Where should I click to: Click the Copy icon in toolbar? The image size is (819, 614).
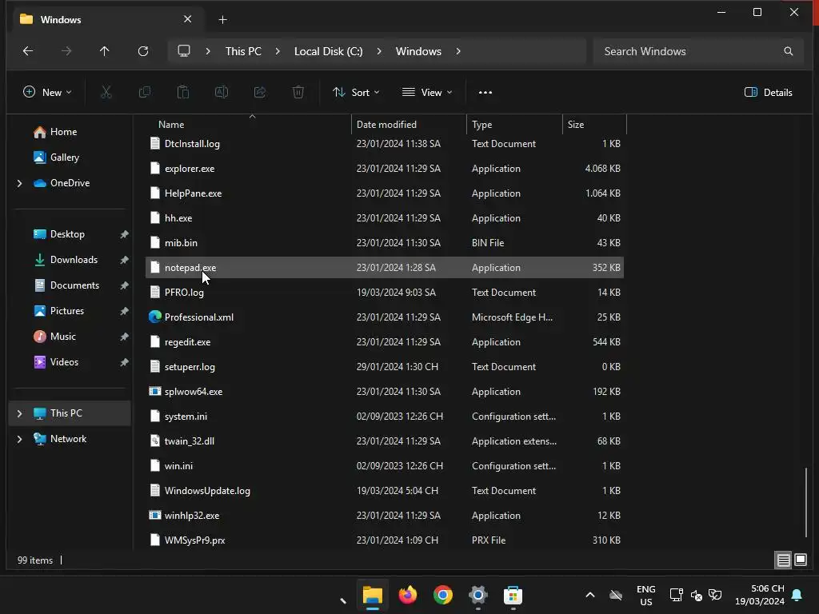point(145,93)
